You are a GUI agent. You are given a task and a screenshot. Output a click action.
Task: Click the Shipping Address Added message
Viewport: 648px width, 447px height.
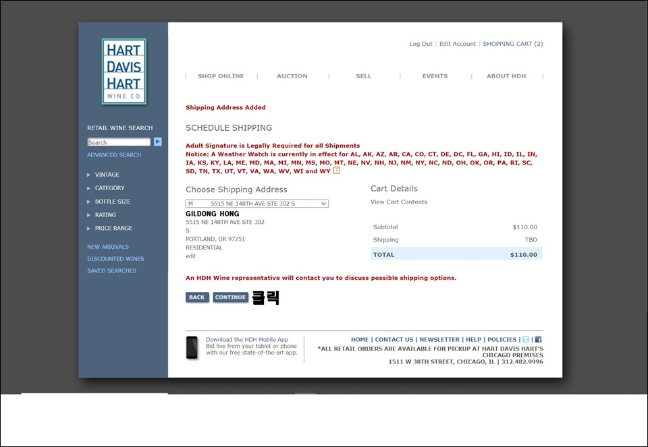pos(225,107)
